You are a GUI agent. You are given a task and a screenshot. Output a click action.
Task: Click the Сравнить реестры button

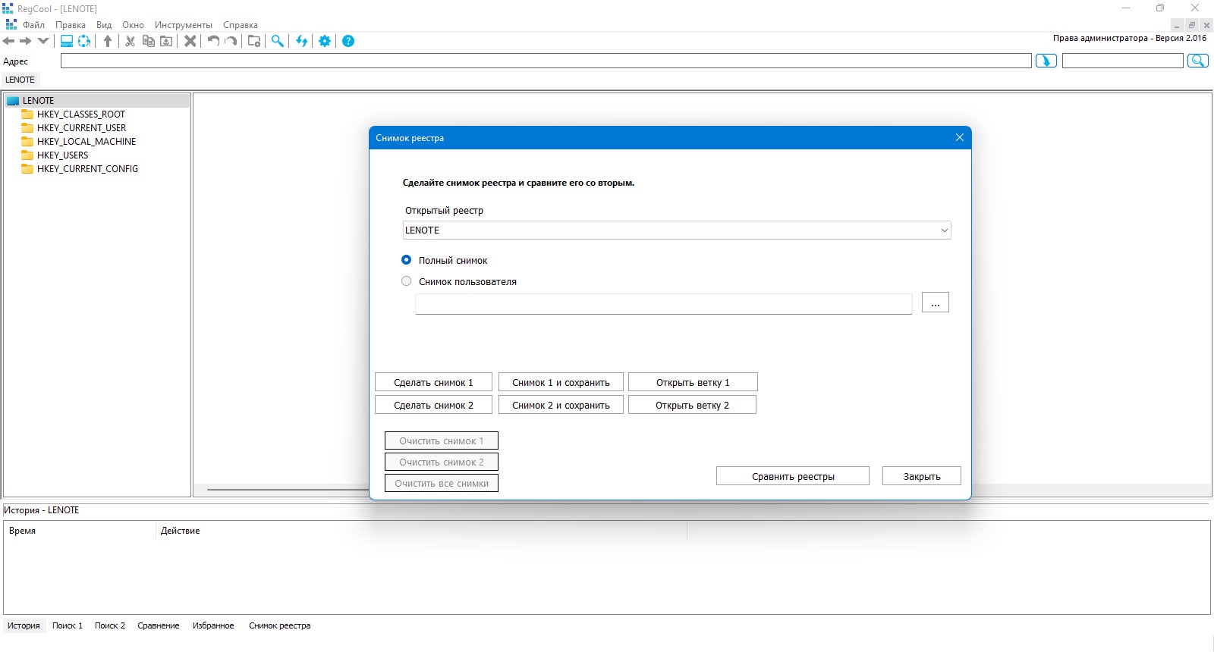coord(793,476)
